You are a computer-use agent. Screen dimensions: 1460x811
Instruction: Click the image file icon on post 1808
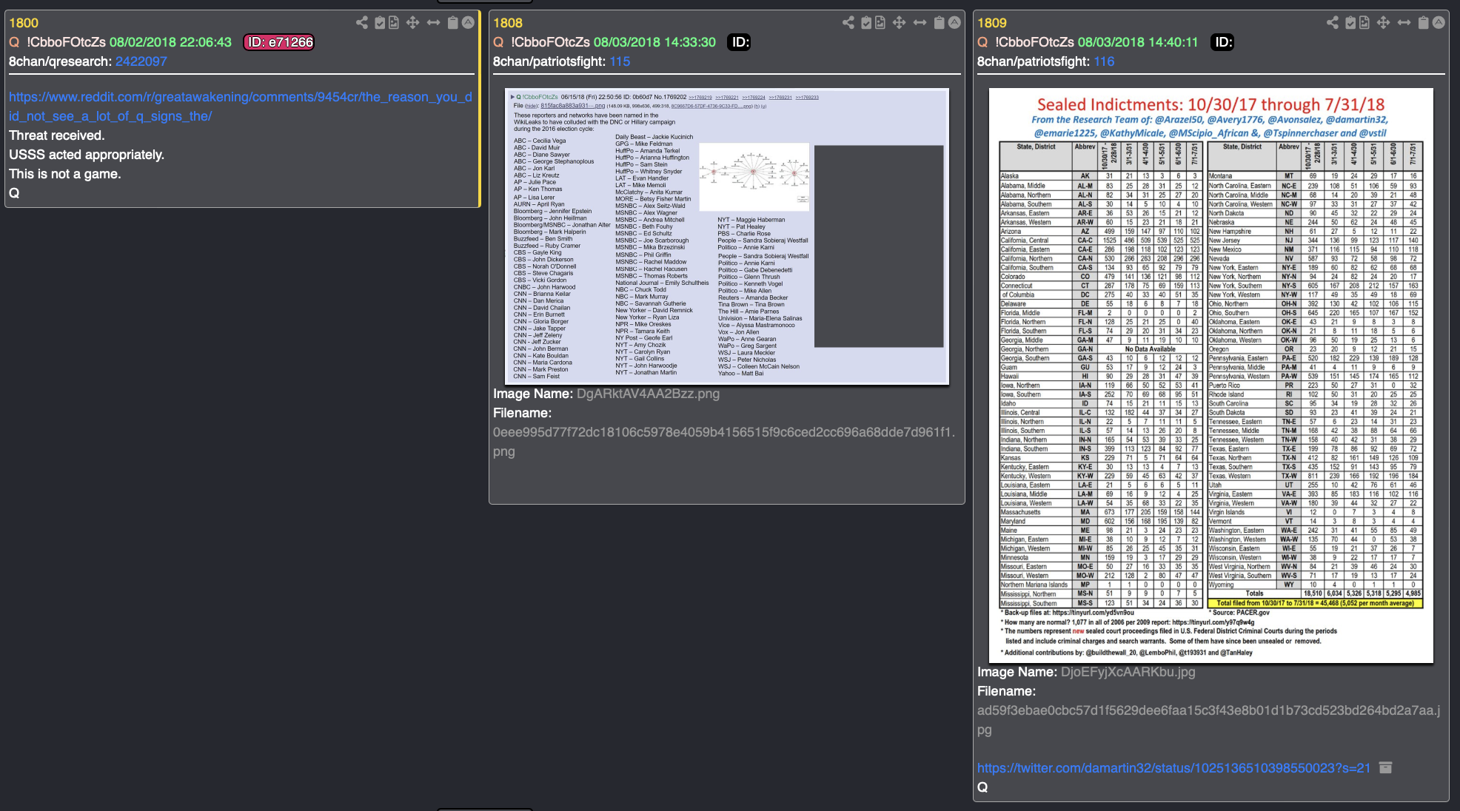(x=880, y=22)
